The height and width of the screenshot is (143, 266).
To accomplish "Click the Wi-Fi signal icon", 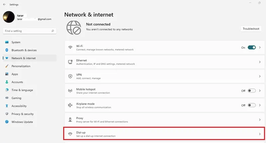I will pyautogui.click(x=70, y=47).
